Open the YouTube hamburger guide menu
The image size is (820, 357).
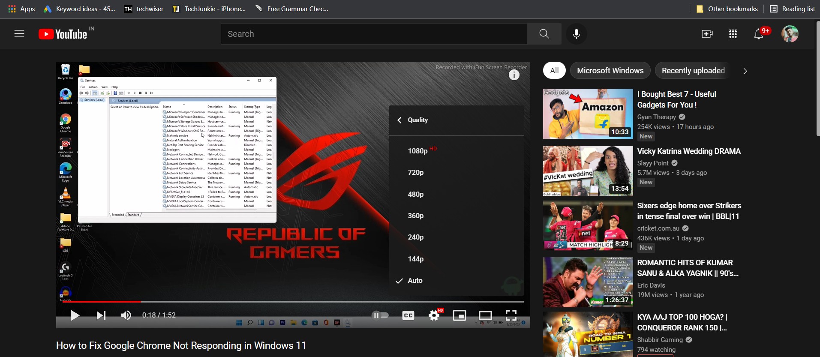19,34
